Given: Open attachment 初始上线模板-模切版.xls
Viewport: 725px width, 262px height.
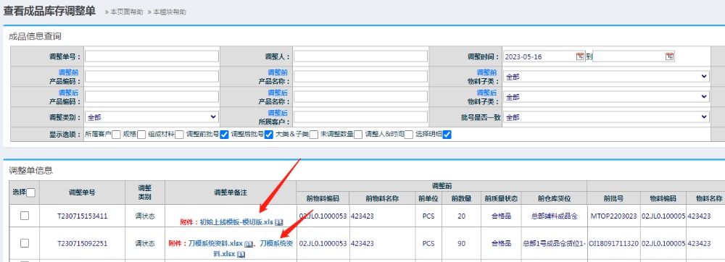Looking at the screenshot, I should click(x=236, y=222).
